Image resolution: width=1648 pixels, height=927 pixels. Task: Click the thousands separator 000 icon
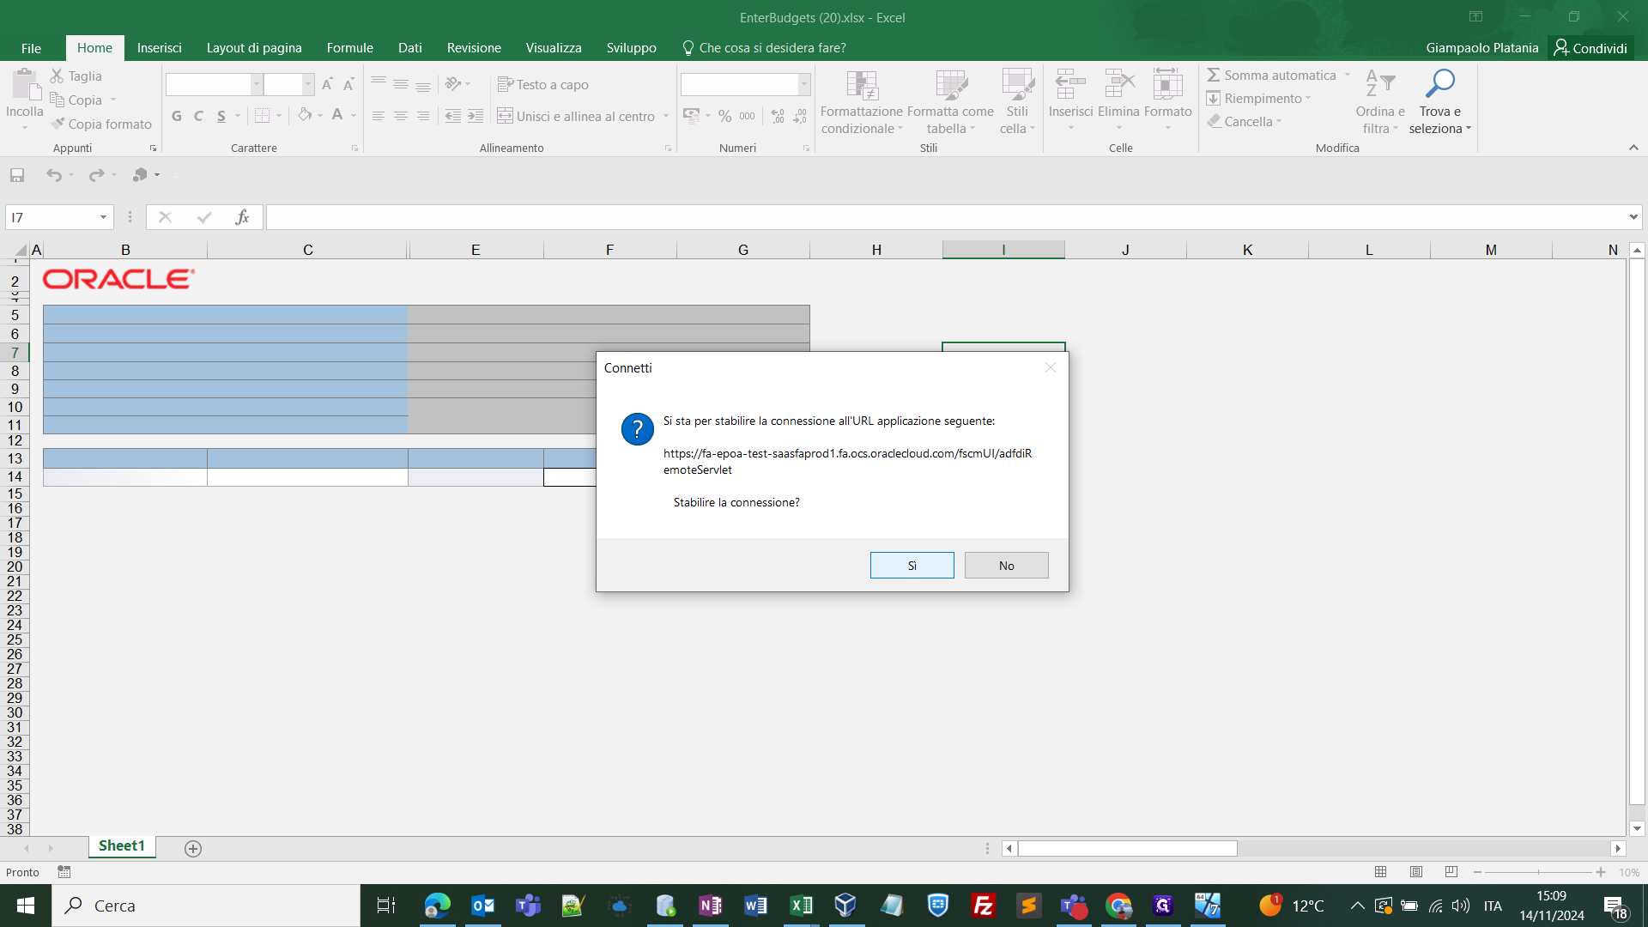[748, 116]
